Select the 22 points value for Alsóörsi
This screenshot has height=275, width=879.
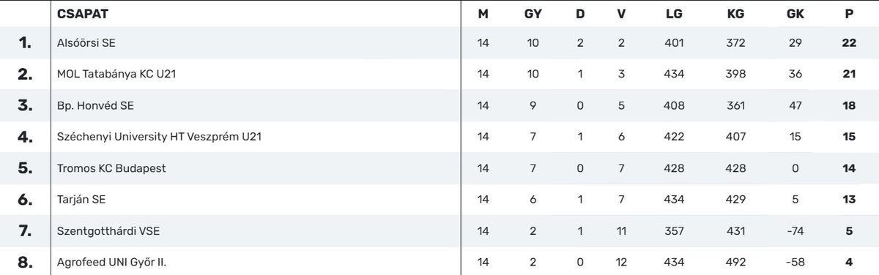click(x=850, y=43)
